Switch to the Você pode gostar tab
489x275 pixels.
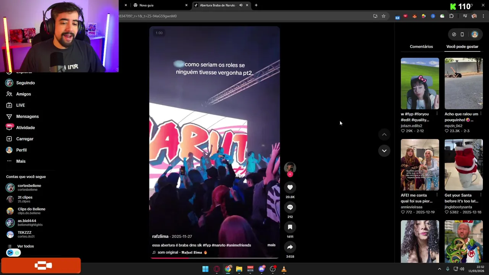pos(462,47)
